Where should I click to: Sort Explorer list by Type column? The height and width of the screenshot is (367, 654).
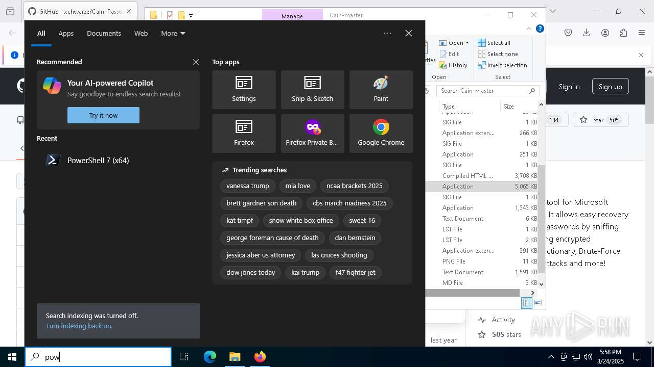470,107
